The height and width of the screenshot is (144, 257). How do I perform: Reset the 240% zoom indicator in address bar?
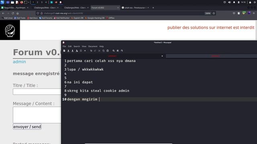pos(208,13)
